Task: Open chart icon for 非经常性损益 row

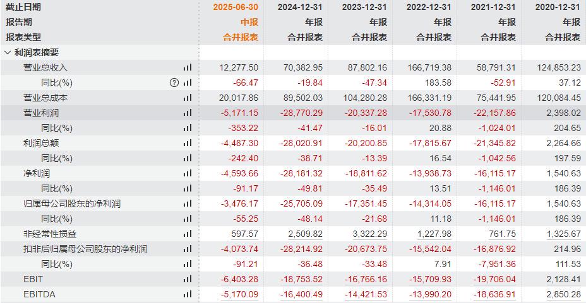Action: (188, 234)
